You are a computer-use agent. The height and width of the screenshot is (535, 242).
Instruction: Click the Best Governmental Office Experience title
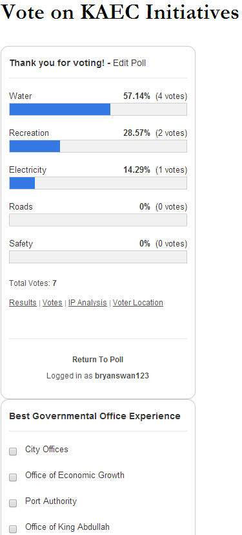tap(95, 416)
